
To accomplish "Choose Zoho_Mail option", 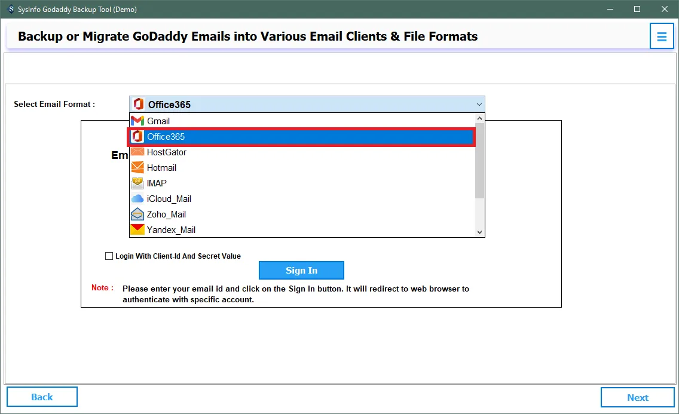I will 302,214.
